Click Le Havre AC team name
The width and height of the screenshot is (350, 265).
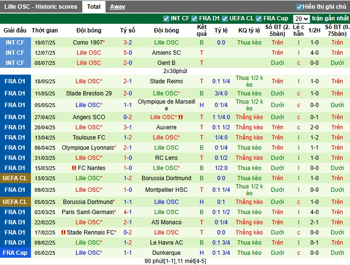[x=167, y=242]
